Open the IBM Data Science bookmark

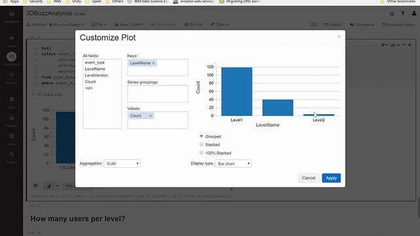click(x=148, y=1)
